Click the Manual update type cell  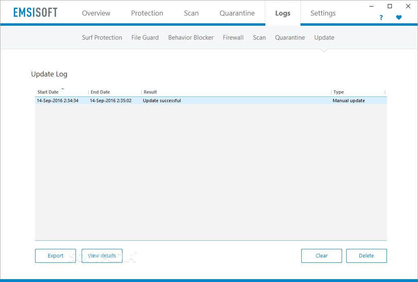[x=349, y=101]
